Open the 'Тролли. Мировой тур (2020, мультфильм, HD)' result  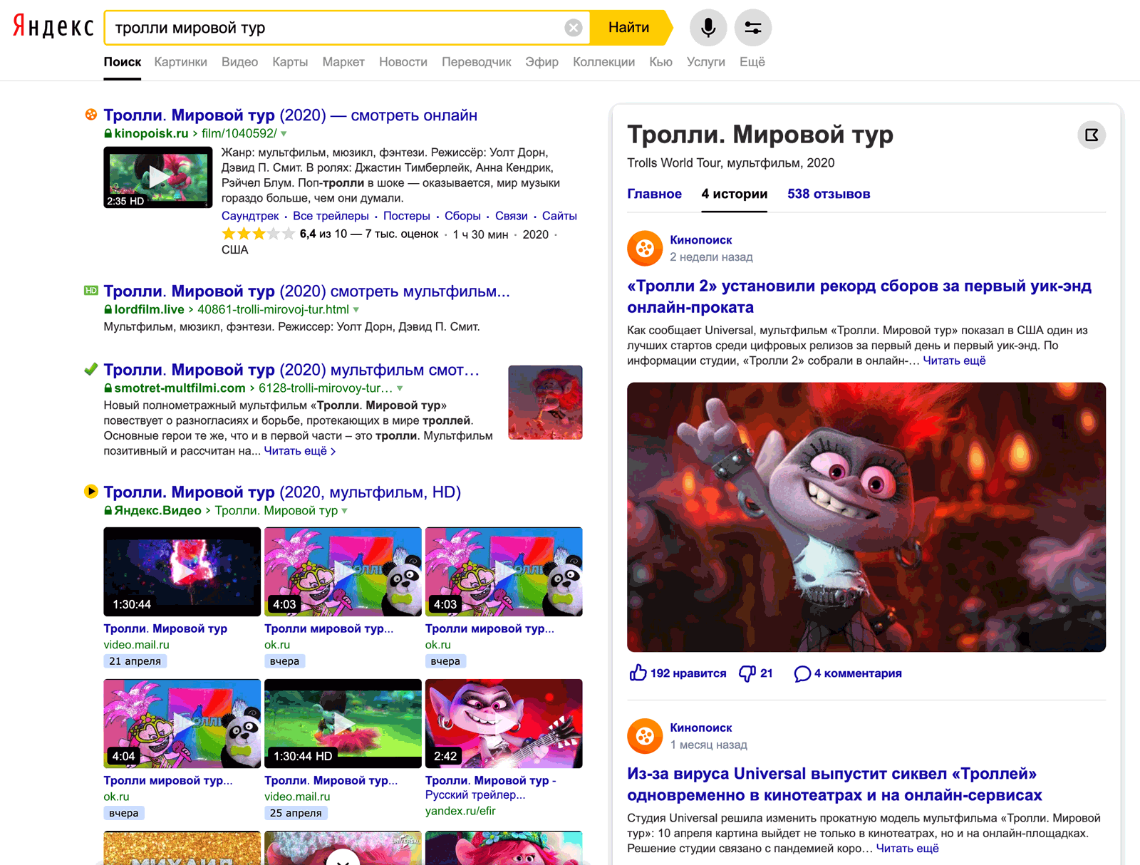click(282, 492)
